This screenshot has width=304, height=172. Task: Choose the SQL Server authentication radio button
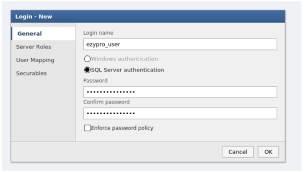[87, 70]
